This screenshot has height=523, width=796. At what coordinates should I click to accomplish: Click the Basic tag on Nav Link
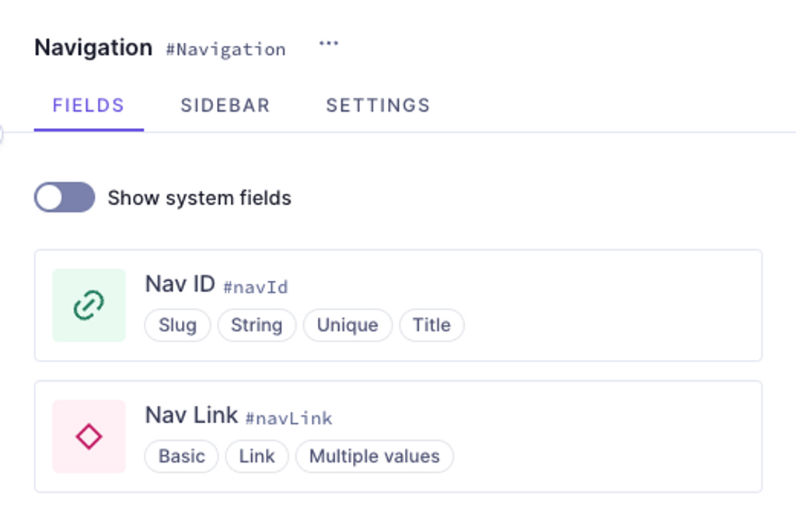pos(182,456)
